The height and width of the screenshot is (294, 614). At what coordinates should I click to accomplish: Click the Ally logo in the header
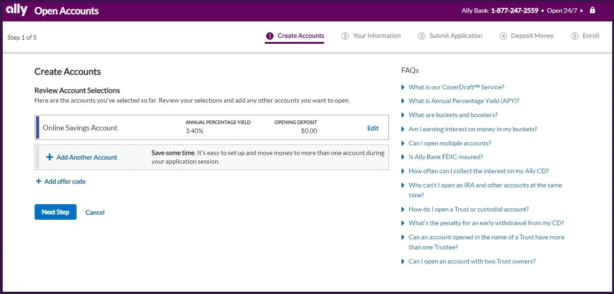pos(16,10)
